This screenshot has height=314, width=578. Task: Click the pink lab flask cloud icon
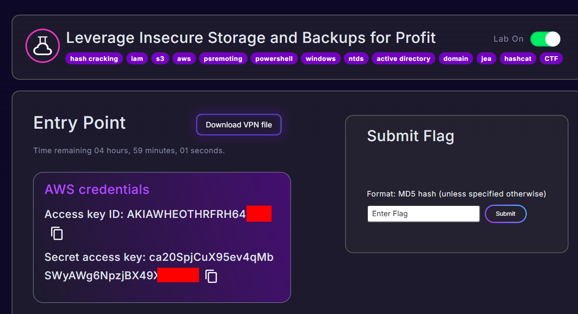pos(43,46)
